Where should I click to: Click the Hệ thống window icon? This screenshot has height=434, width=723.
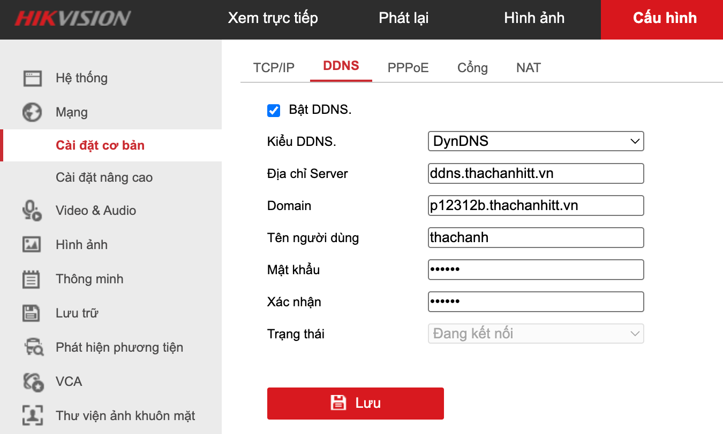(32, 79)
